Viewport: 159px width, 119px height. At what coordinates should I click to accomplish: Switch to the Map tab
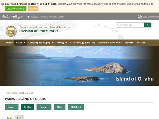pos(10,118)
